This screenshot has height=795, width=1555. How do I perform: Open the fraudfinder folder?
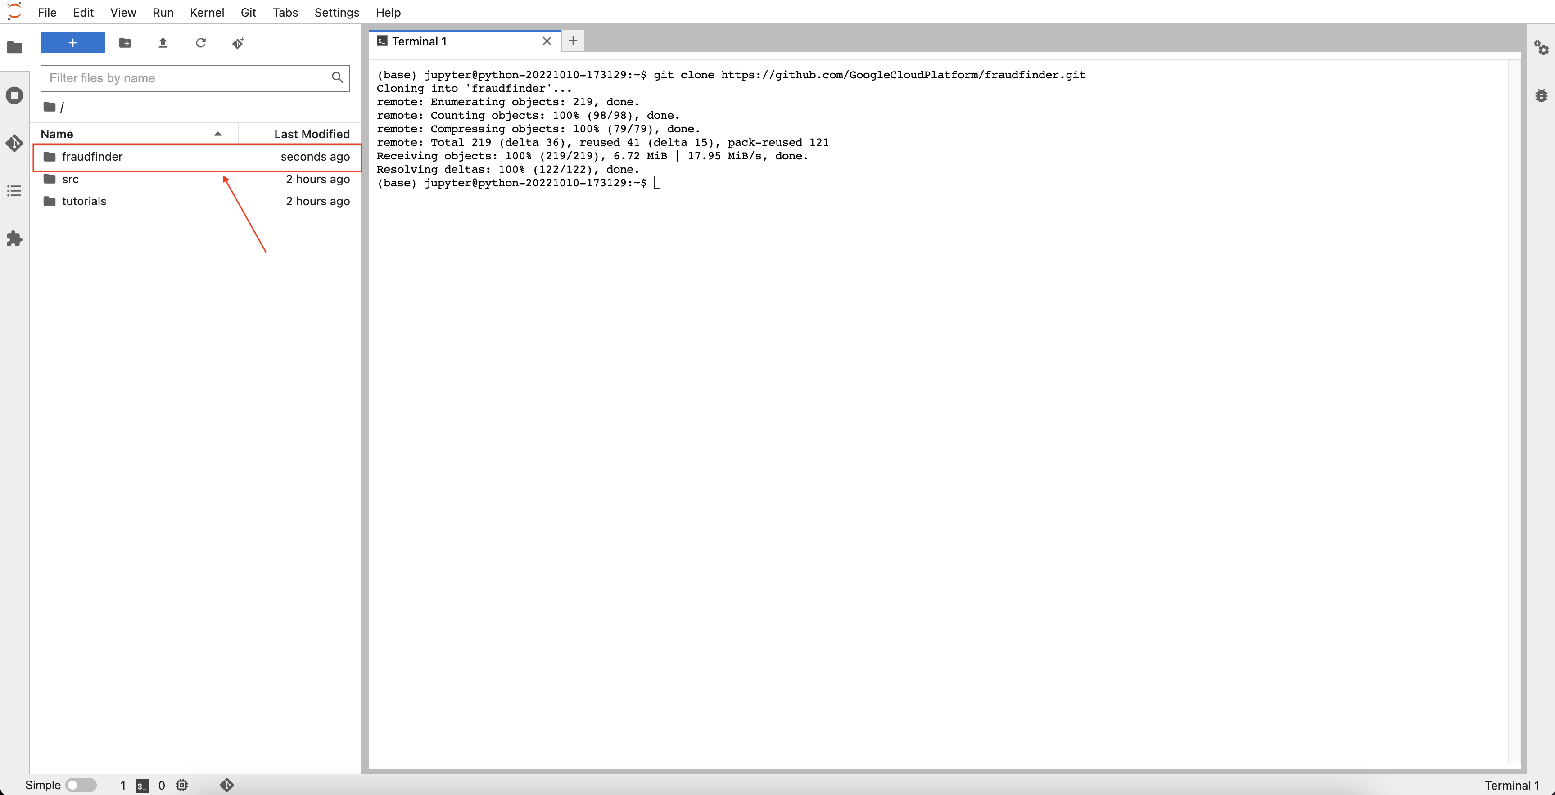[92, 157]
